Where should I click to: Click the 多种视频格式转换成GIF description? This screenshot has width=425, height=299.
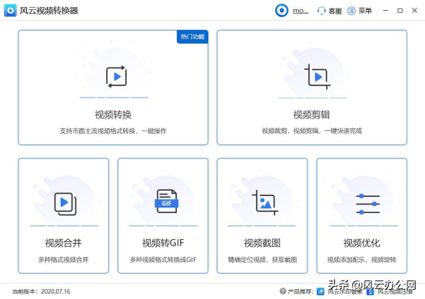[x=163, y=260]
